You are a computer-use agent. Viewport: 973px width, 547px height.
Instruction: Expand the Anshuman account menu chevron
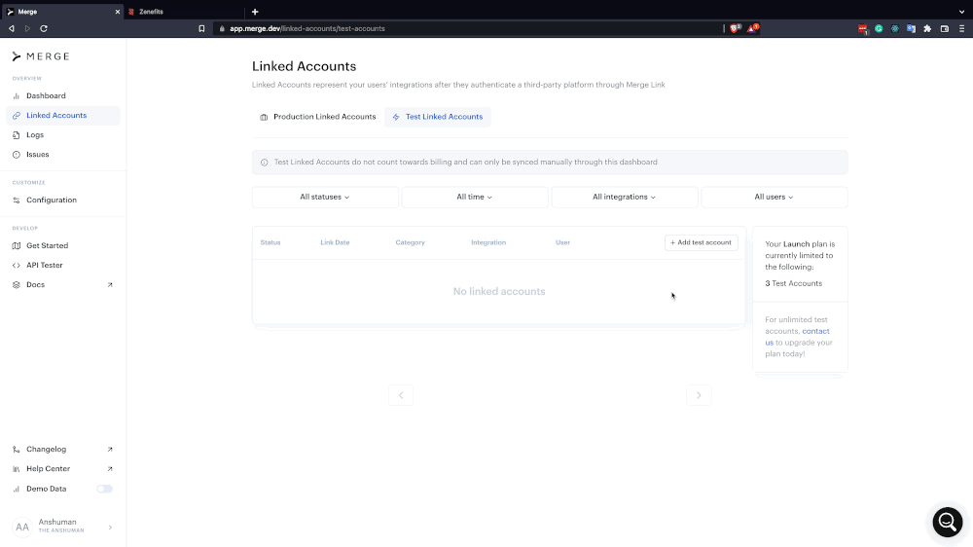tap(110, 528)
